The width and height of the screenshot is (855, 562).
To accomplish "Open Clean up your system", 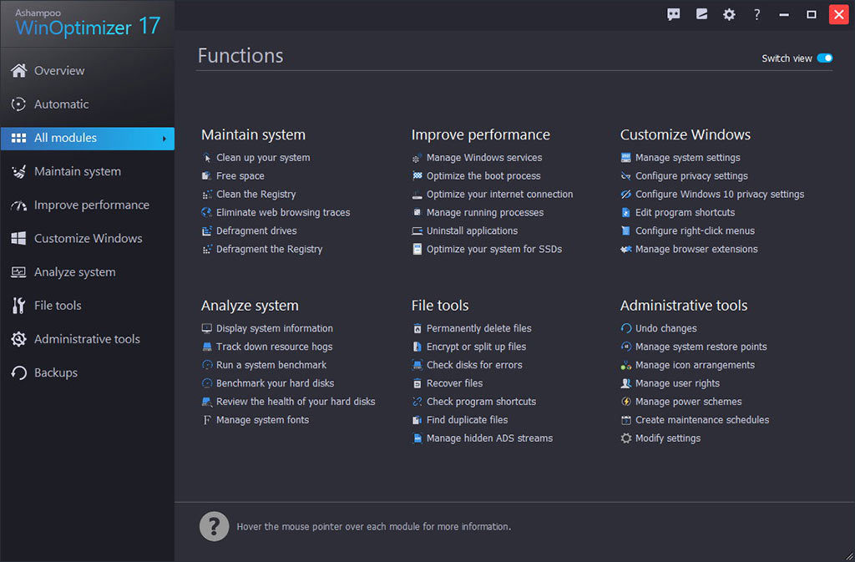I will (x=262, y=158).
